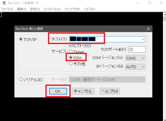Click the Tera Term: 新しい接続 dialog title

(x=29, y=29)
